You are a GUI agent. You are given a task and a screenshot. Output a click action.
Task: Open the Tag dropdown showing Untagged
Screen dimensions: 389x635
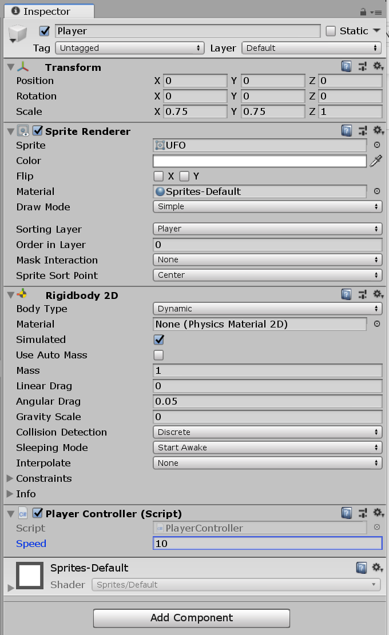tap(130, 48)
